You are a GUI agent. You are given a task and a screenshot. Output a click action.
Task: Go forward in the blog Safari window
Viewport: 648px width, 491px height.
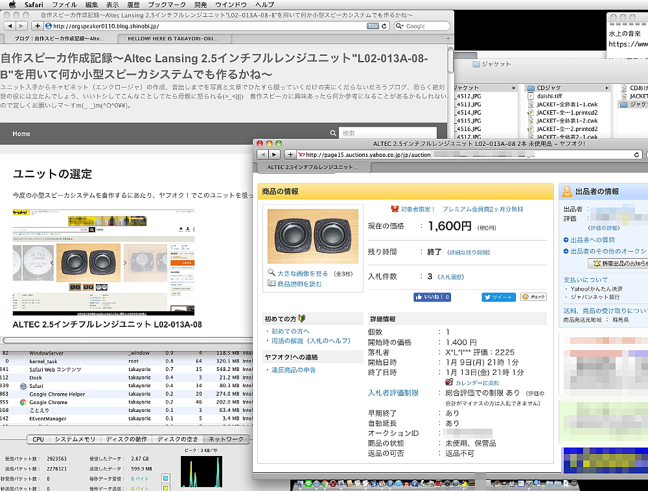21,26
